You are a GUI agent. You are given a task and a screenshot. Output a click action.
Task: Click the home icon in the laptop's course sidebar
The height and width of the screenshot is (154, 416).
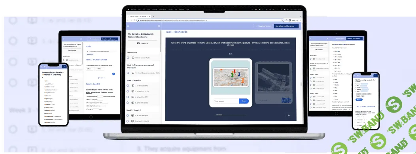pyautogui.click(x=128, y=26)
